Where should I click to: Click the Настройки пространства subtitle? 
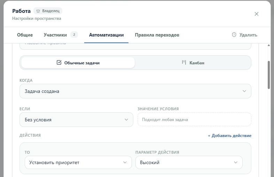tap(37, 18)
